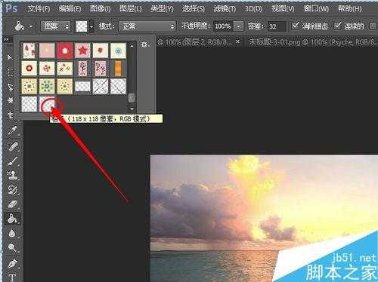Select the Magic Wand tool
This screenshot has width=378, height=282.
click(10, 101)
